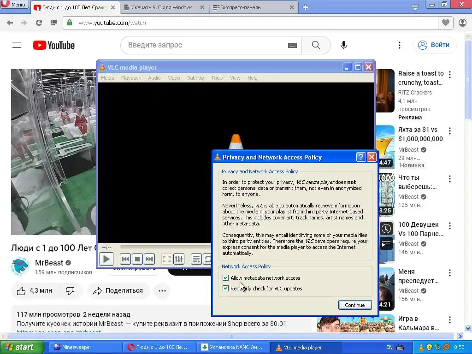Screen dimensions: 472x354
Task: Click MrBeast channel name link
Action: (x=49, y=263)
